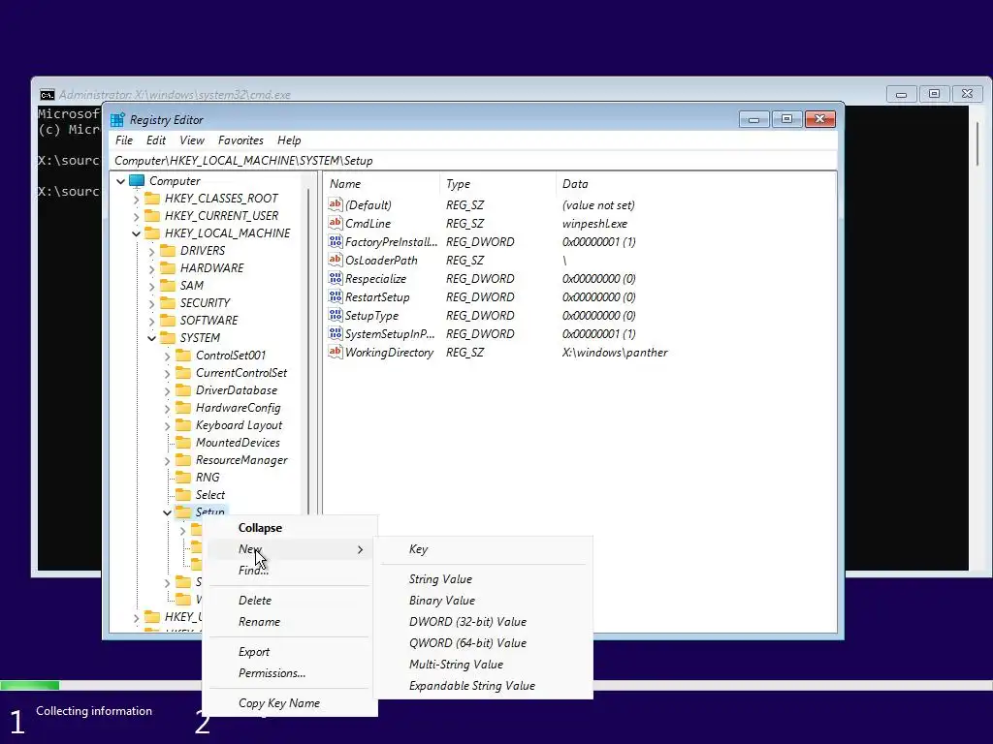The width and height of the screenshot is (993, 744).
Task: Click the SOFTWARE folder icon
Action: [168, 320]
